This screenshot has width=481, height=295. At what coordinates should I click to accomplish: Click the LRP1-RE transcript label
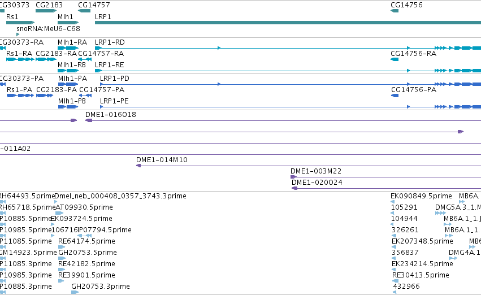(110, 64)
